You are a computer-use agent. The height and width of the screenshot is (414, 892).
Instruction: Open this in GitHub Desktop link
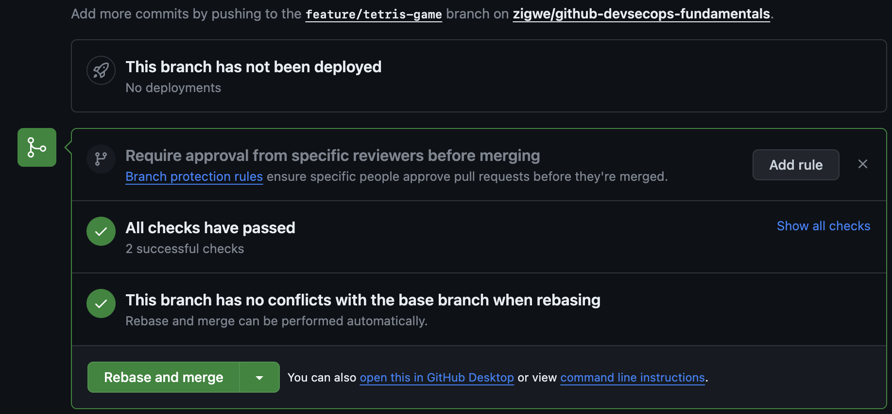pyautogui.click(x=437, y=378)
